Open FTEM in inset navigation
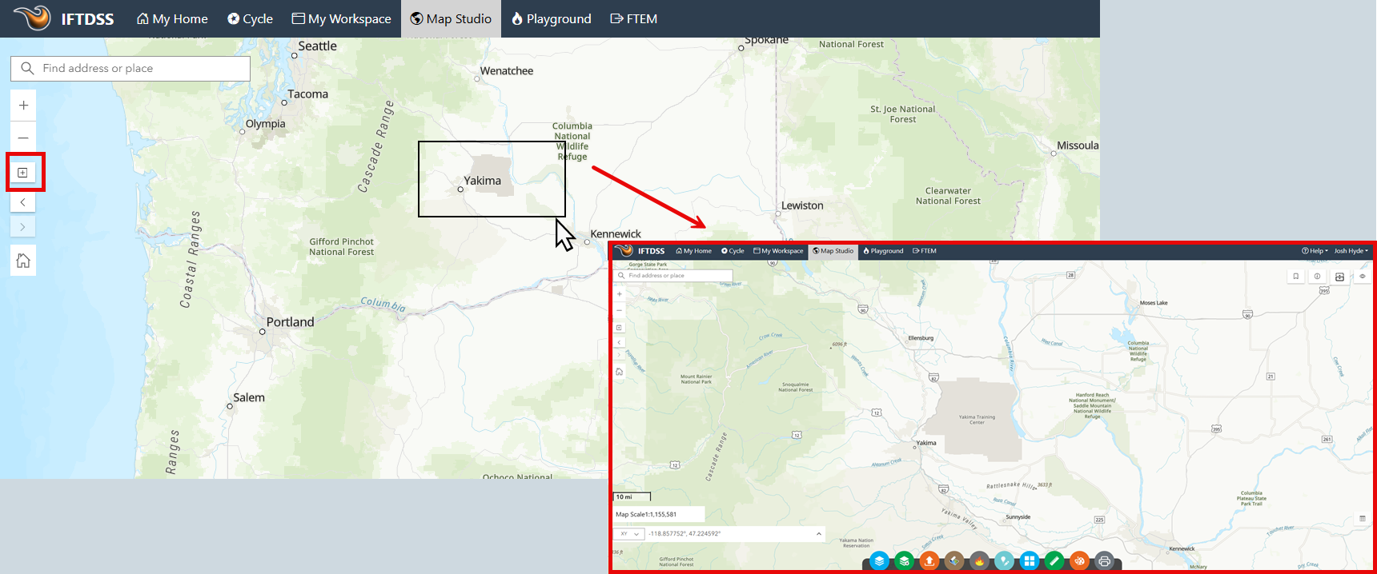The image size is (1377, 574). (925, 251)
